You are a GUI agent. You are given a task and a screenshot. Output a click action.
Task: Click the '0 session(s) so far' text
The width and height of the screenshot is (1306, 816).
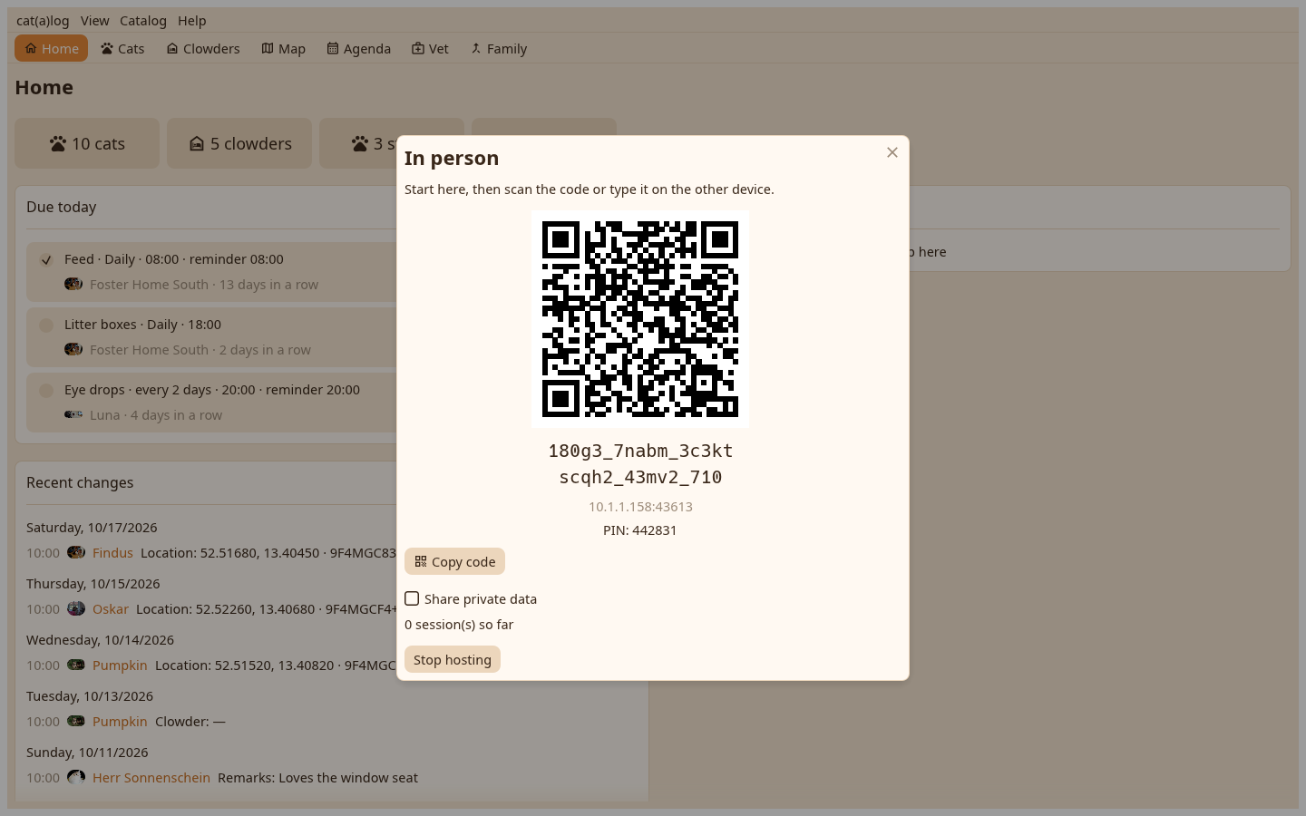click(x=459, y=625)
